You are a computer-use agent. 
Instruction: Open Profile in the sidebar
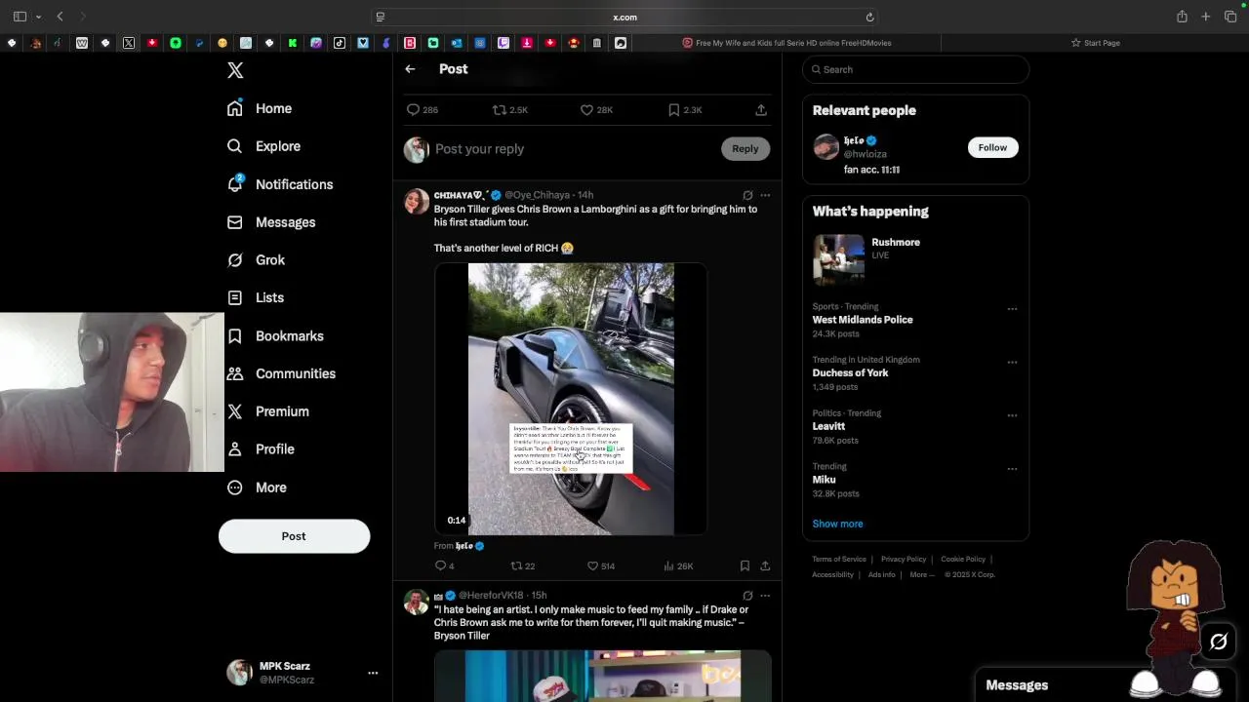pyautogui.click(x=261, y=449)
